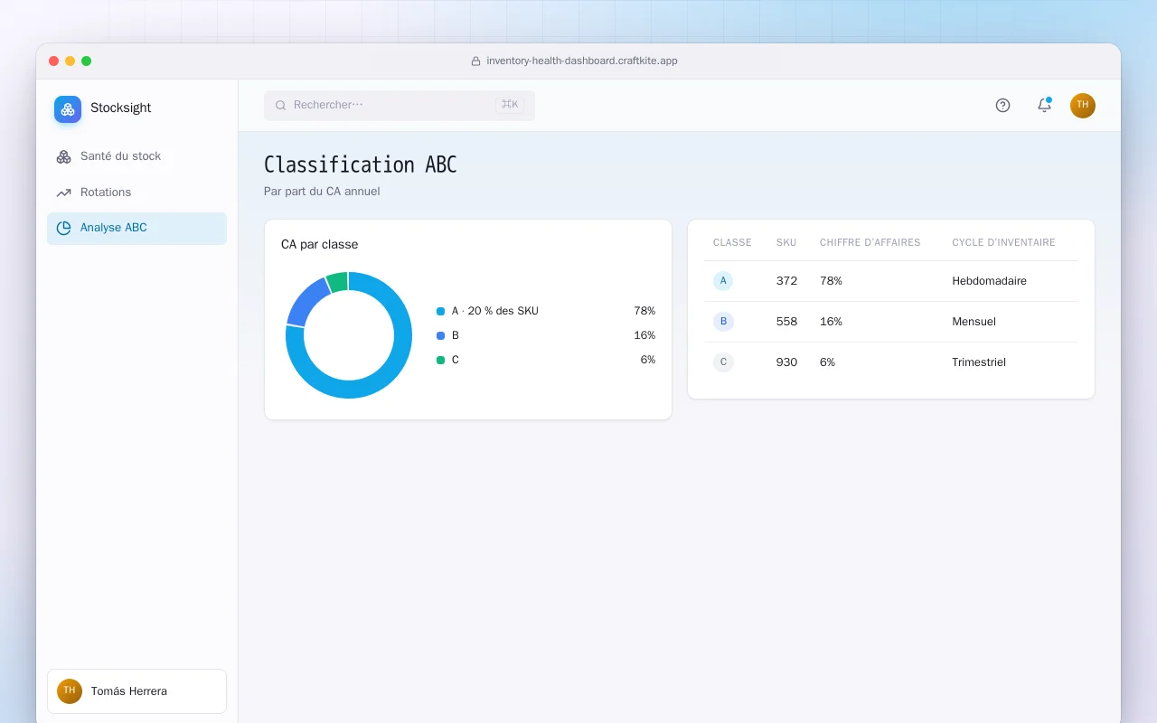Click the Rotations trend arrow icon
This screenshot has width=1157, height=723.
click(x=63, y=192)
